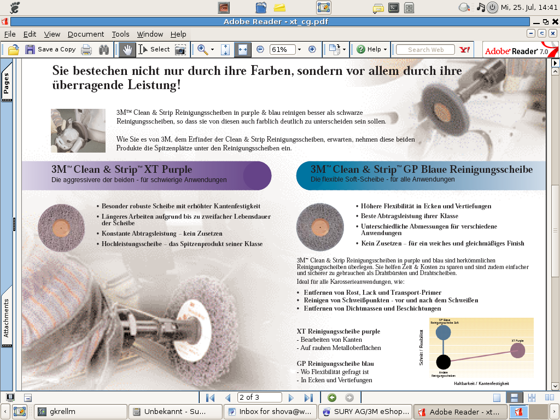Click the Print icon in toolbar

pyautogui.click(x=86, y=49)
